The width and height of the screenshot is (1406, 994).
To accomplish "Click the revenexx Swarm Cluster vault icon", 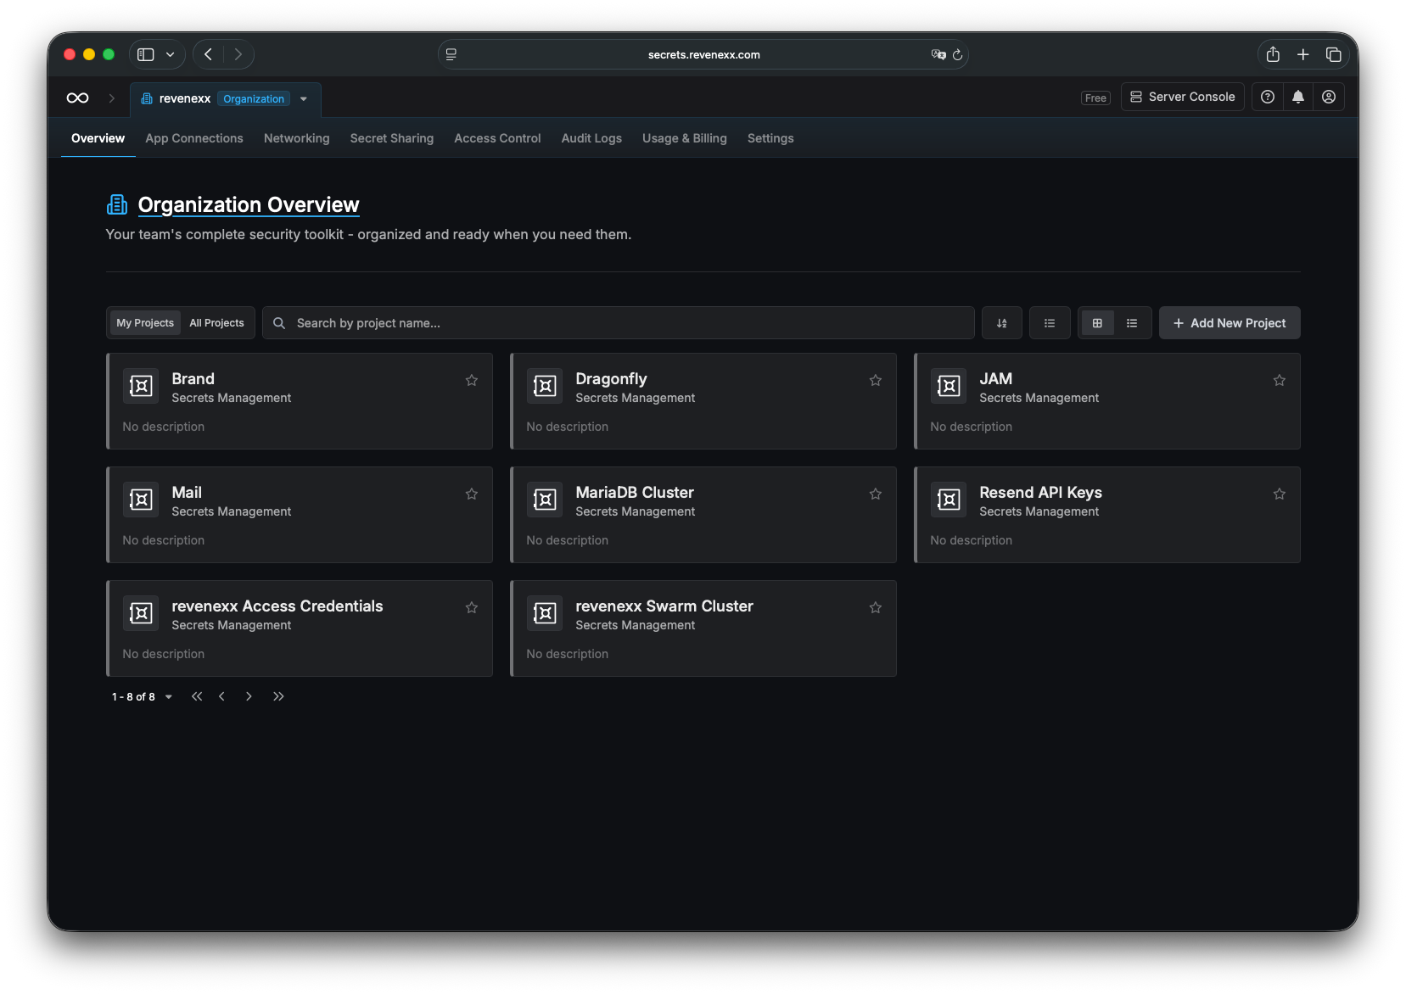I will click(x=545, y=613).
